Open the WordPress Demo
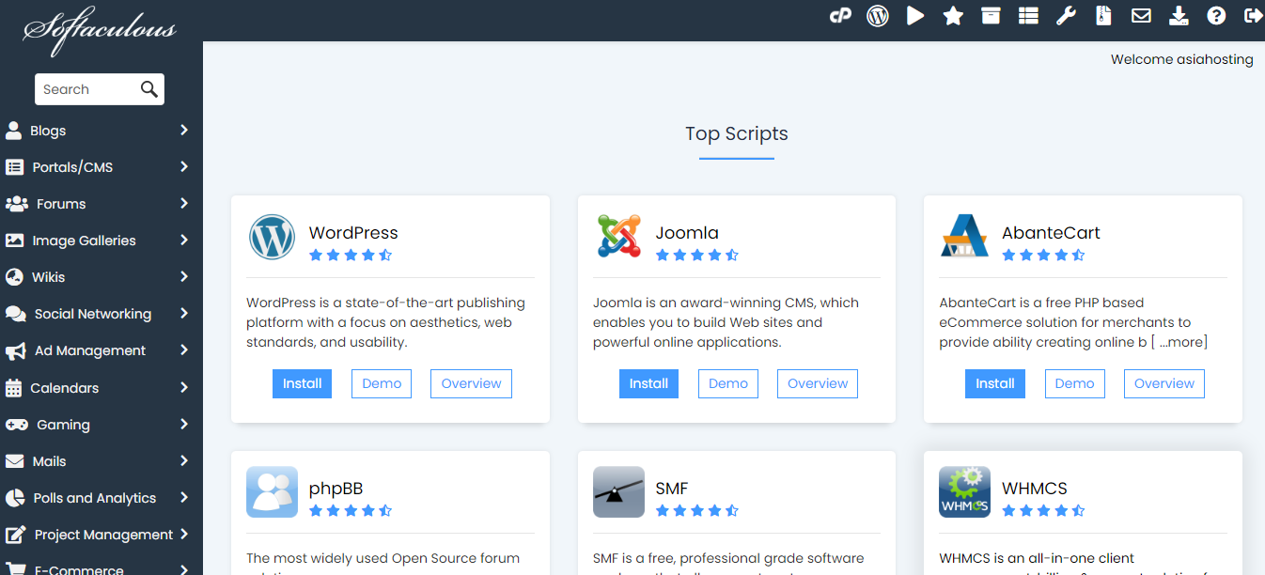 tap(382, 383)
